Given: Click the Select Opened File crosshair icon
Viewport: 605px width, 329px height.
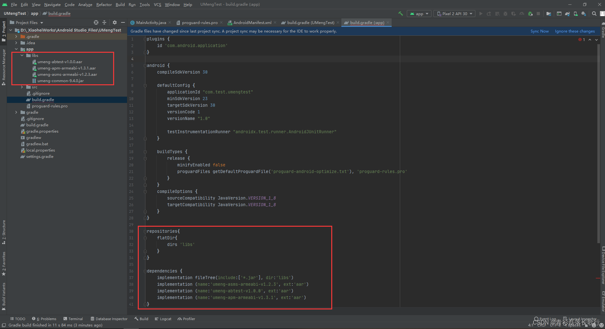Looking at the screenshot, I should 96,22.
